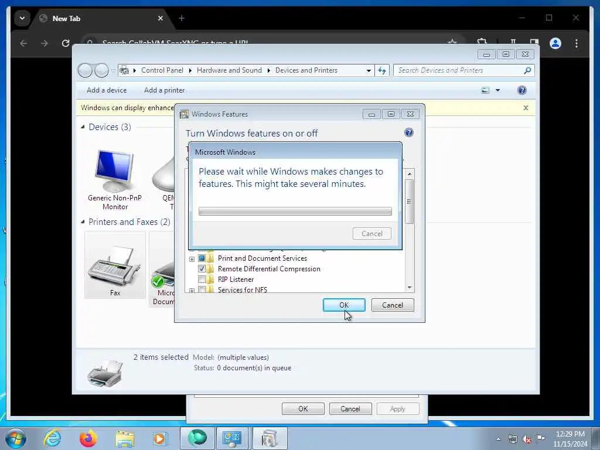Image resolution: width=600 pixels, height=450 pixels.
Task: Click the taskbar clock 12:29 PM
Action: [x=570, y=434]
